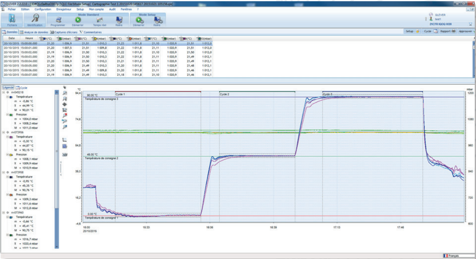
Task: Collapse the mv045218 tree node
Action: coord(3,92)
